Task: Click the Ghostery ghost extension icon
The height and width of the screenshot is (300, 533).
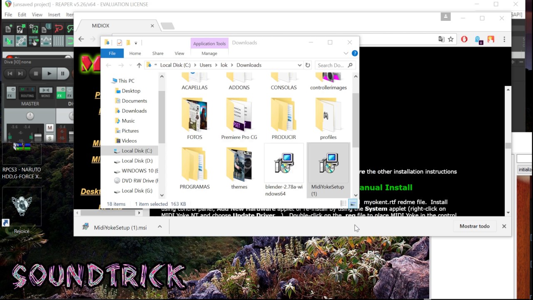Action: (478, 40)
